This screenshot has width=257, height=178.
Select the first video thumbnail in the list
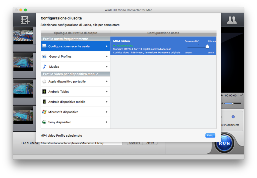pyautogui.click(x=23, y=36)
